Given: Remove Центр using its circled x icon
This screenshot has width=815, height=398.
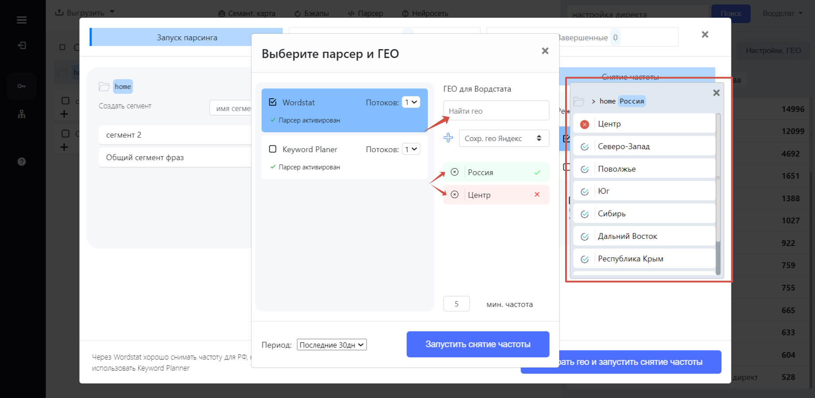Looking at the screenshot, I should 455,195.
